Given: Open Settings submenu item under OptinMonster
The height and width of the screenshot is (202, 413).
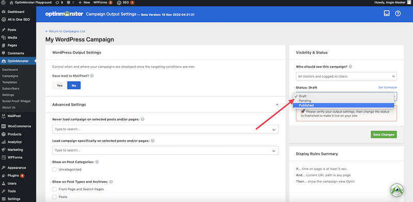Looking at the screenshot, I should pos(8,95).
